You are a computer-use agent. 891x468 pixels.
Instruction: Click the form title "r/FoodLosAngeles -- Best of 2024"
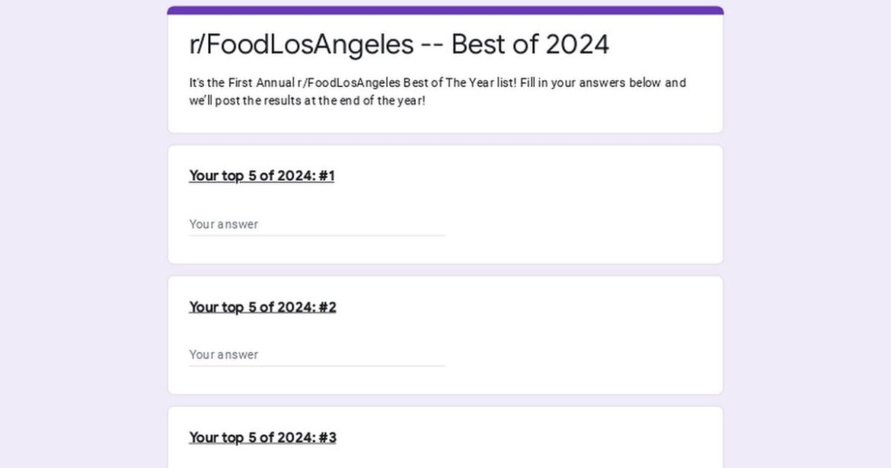pyautogui.click(x=400, y=44)
